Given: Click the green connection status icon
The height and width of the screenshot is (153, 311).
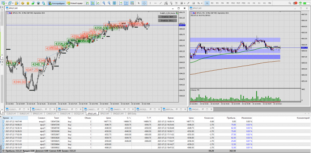Looking at the screenshot, I should pyautogui.click(x=301, y=3).
